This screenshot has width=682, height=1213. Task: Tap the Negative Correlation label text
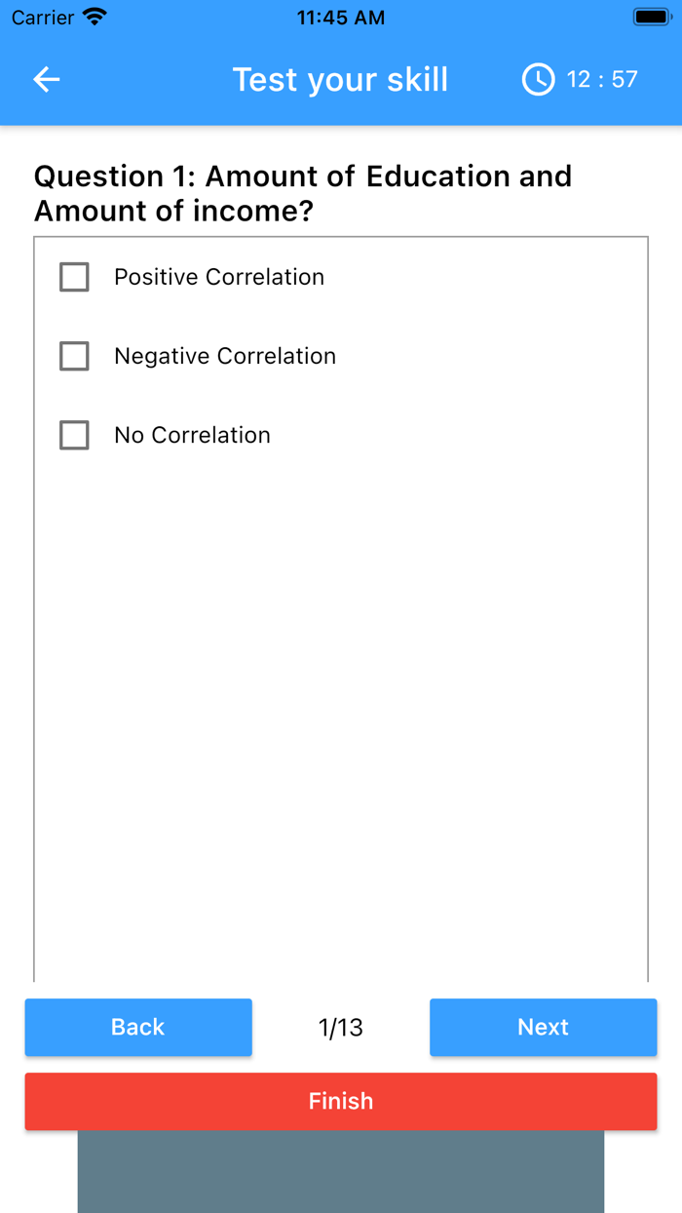pyautogui.click(x=225, y=356)
